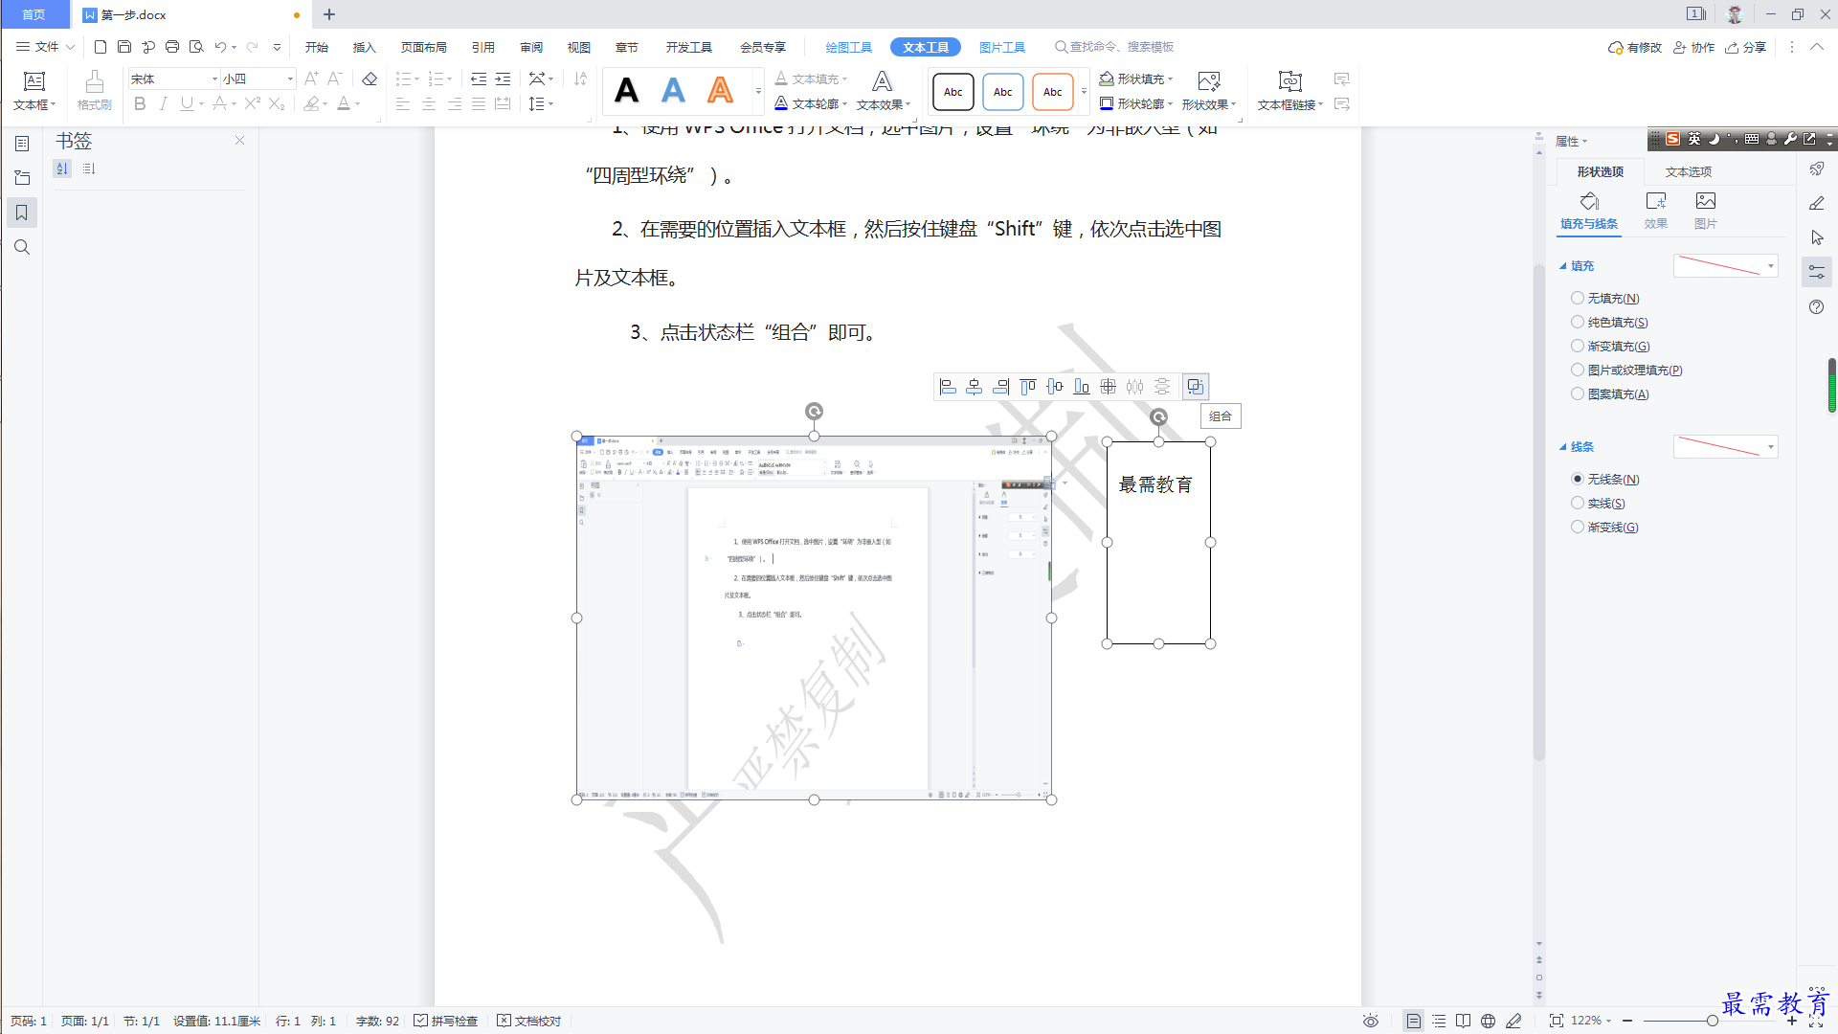Switch to Drawing Tools (绘图工具) tab
The image size is (1838, 1034).
[849, 47]
